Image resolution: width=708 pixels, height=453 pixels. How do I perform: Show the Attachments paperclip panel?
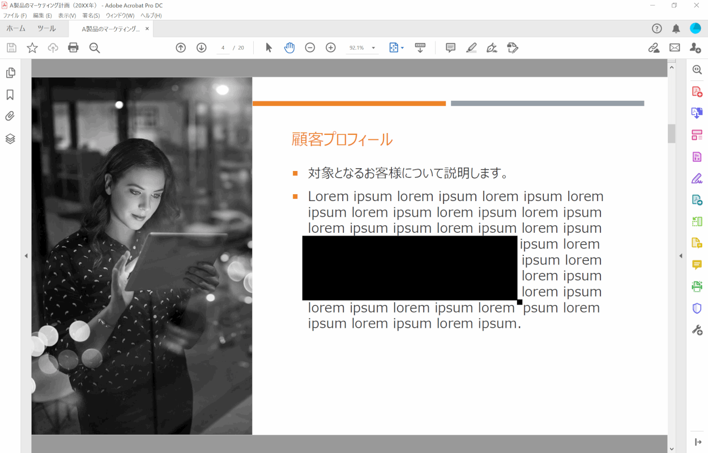pyautogui.click(x=10, y=116)
